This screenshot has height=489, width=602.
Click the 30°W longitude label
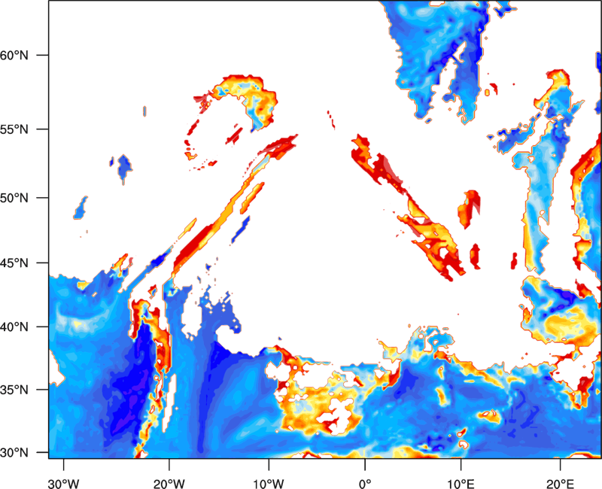tap(63, 484)
